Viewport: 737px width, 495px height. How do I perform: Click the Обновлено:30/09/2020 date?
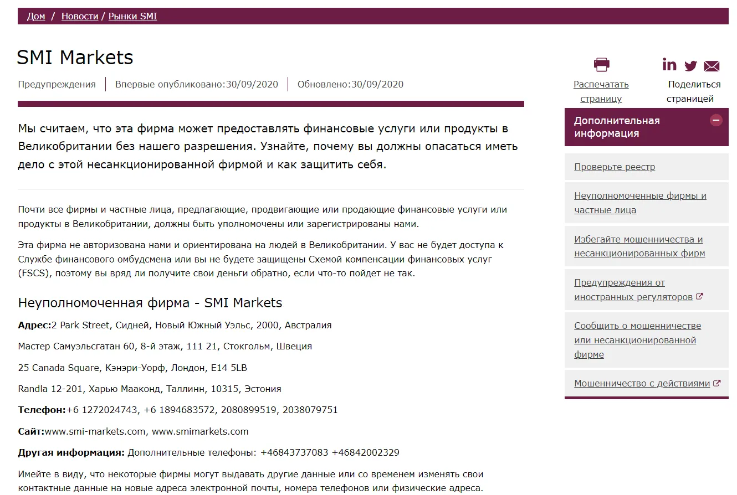[x=350, y=84]
